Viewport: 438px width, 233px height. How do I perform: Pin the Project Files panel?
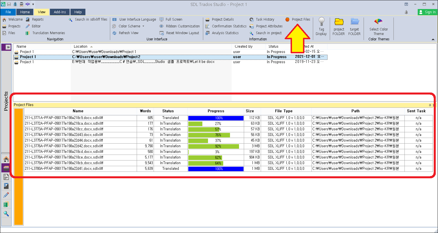click(430, 105)
